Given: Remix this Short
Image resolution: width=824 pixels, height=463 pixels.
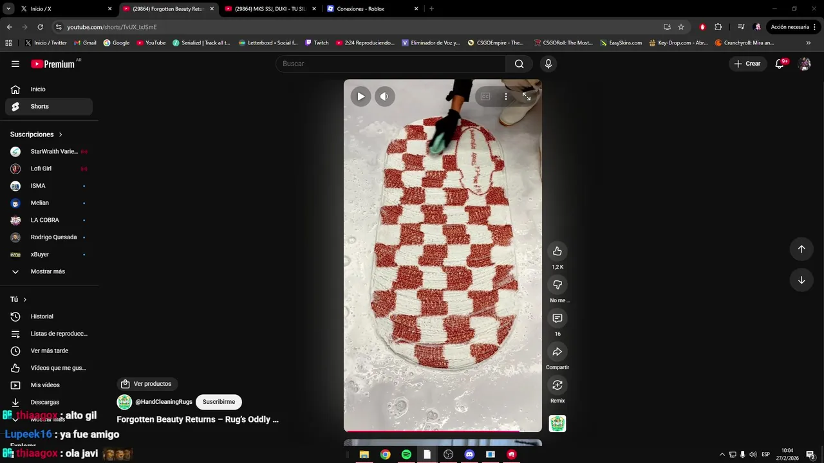Looking at the screenshot, I should [x=557, y=385].
